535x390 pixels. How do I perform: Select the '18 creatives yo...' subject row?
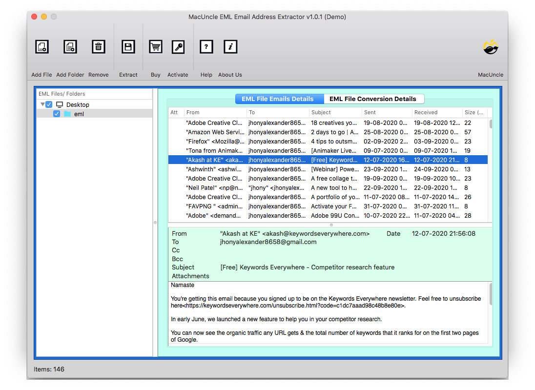[x=328, y=123]
